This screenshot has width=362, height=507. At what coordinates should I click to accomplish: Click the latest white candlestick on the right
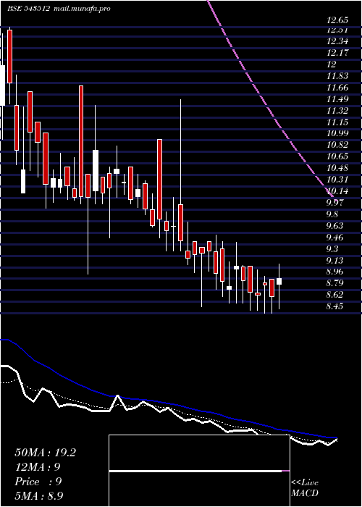point(279,281)
